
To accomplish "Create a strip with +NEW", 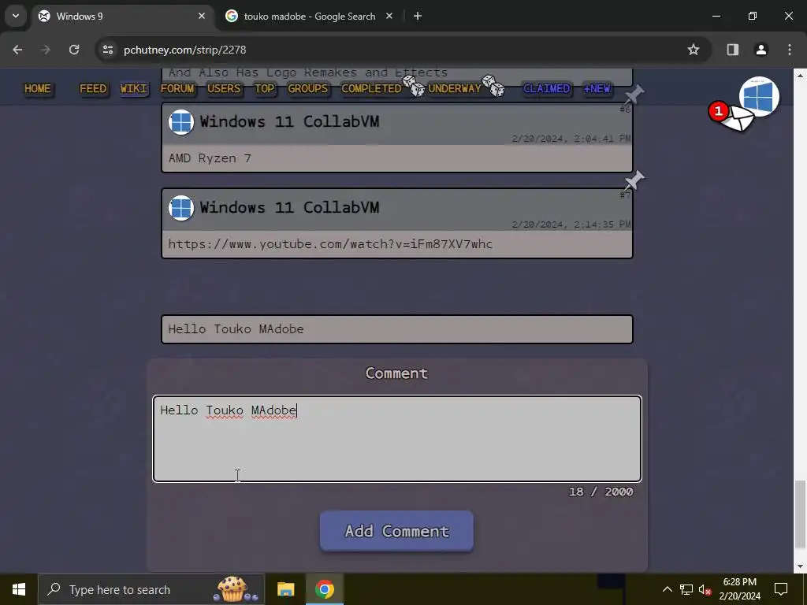I will [597, 88].
